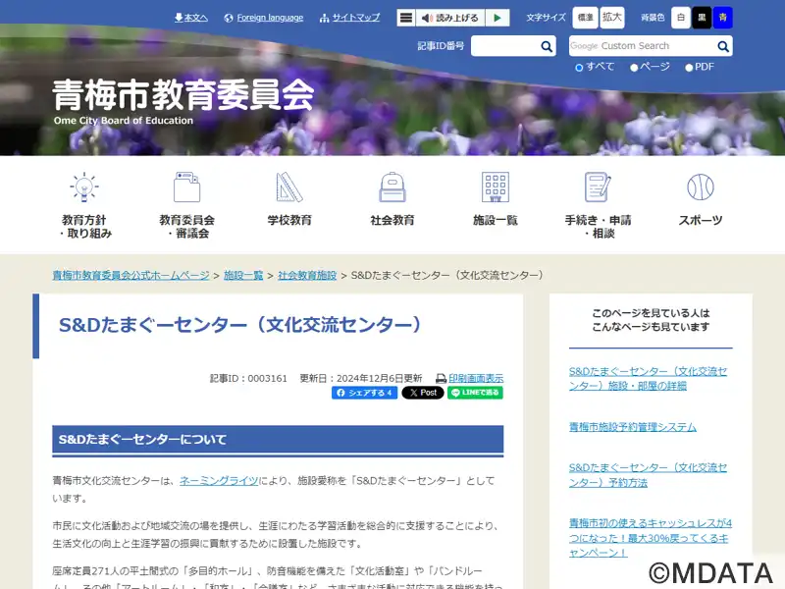This screenshot has width=785, height=589.
Task: Open the 教育方針・取り組み lightbulb icon
Action: [85, 187]
